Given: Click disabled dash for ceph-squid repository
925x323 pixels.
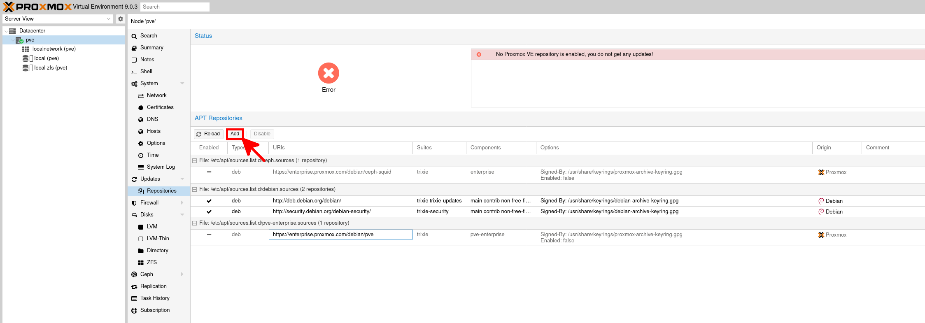Looking at the screenshot, I should (209, 172).
